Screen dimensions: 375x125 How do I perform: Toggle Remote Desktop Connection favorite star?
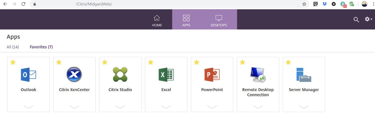coord(242,62)
